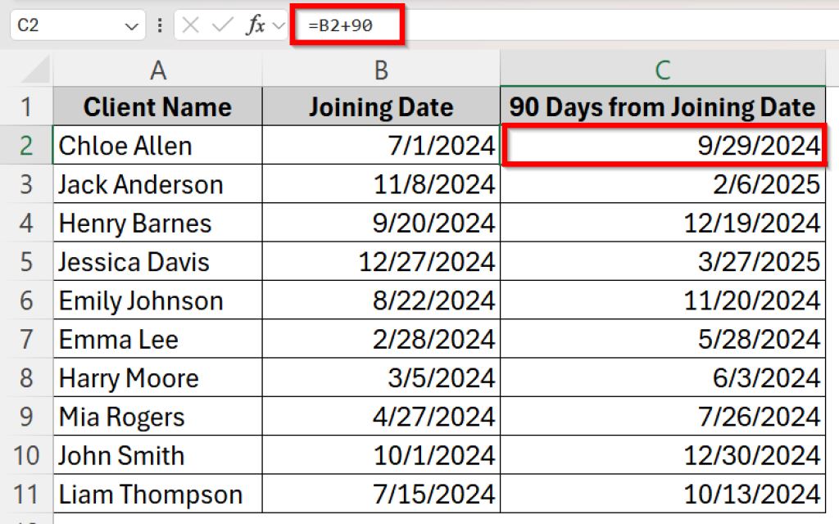839x524 pixels.
Task: Select column B header
Action: pos(381,70)
